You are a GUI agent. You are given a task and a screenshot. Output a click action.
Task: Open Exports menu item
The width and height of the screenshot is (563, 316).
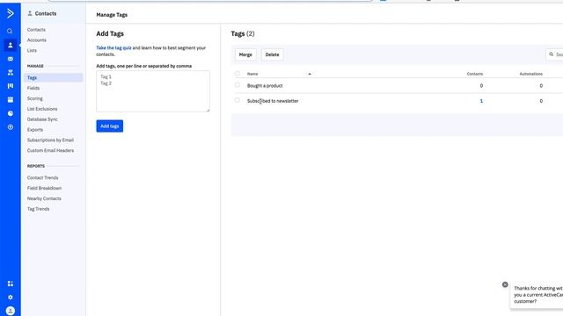[x=35, y=130]
